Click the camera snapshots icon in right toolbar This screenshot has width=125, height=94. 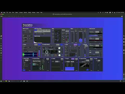tap(124, 50)
